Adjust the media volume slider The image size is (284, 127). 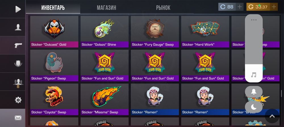pyautogui.click(x=254, y=48)
